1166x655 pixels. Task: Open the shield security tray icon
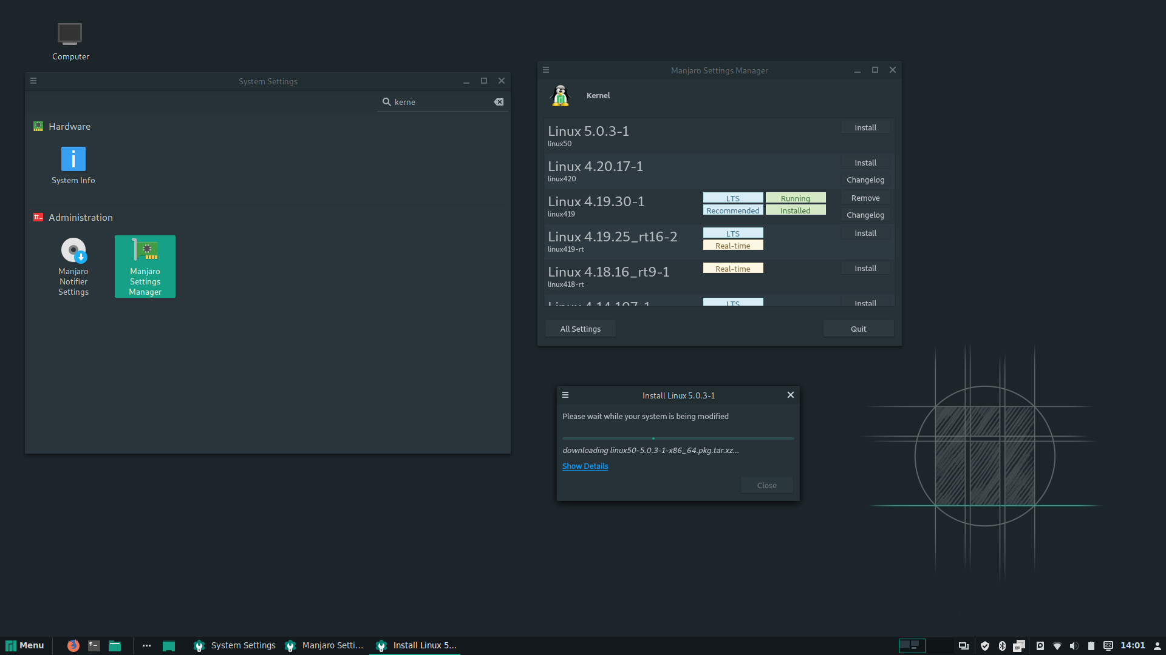(x=985, y=647)
